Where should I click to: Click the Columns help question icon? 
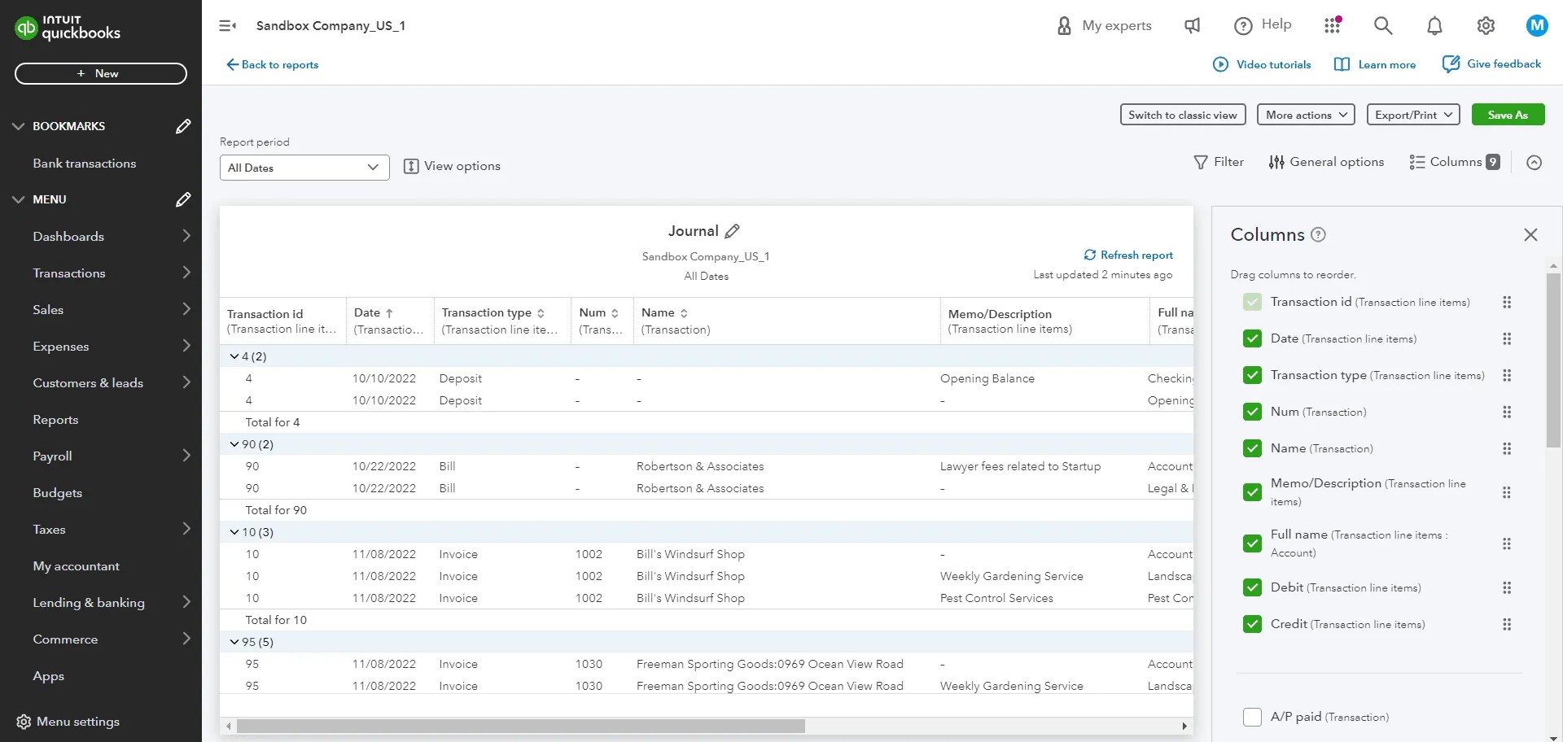(1319, 235)
